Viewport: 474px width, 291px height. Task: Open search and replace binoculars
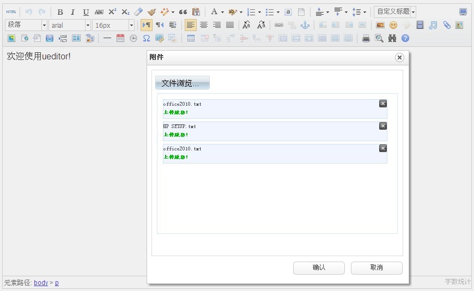392,38
